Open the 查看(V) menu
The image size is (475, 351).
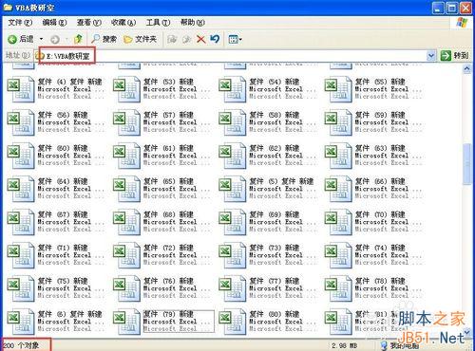tap(89, 23)
